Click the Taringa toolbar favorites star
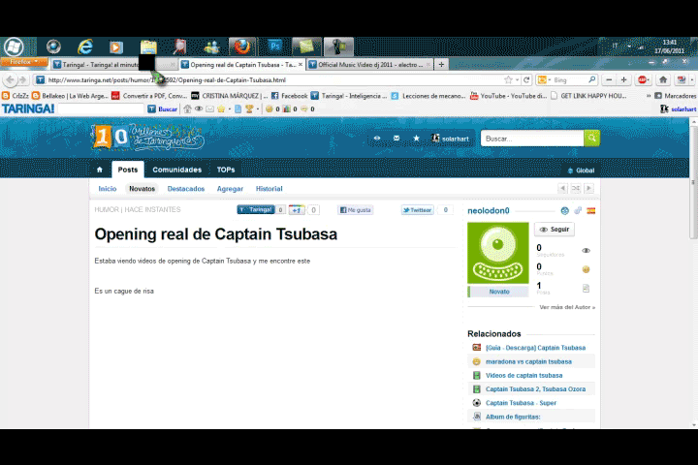Screen dimensions: 698x465 coord(221,109)
